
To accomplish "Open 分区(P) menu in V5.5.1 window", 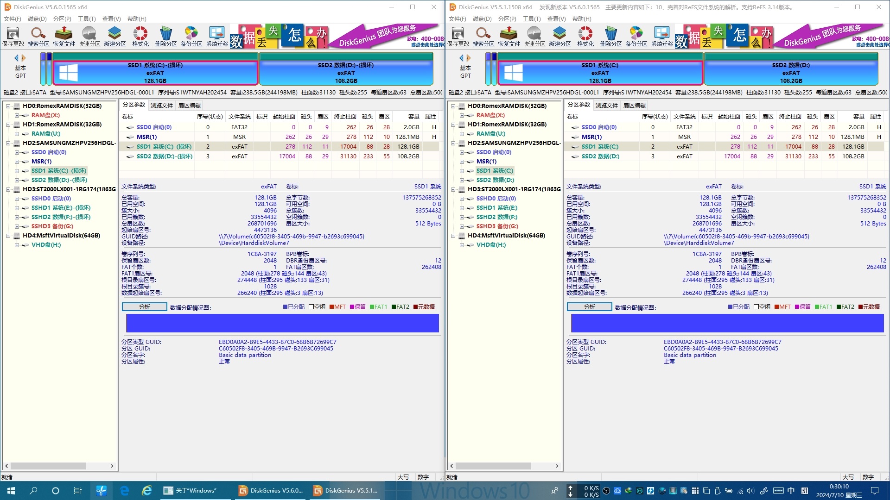I will [507, 19].
